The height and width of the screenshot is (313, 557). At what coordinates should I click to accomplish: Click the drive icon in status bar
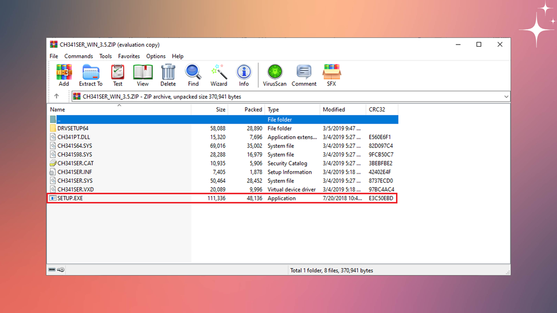point(52,269)
